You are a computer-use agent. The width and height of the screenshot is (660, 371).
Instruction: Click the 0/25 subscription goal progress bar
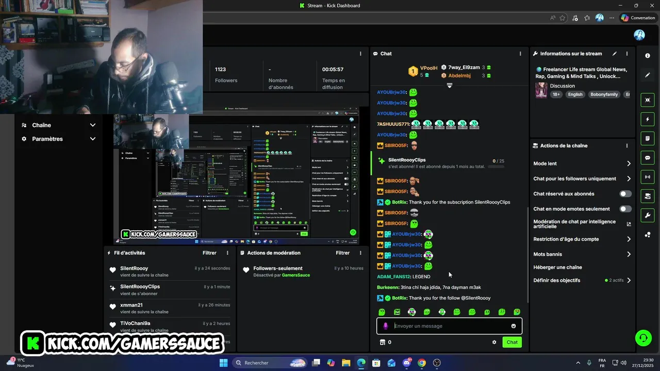[496, 166]
